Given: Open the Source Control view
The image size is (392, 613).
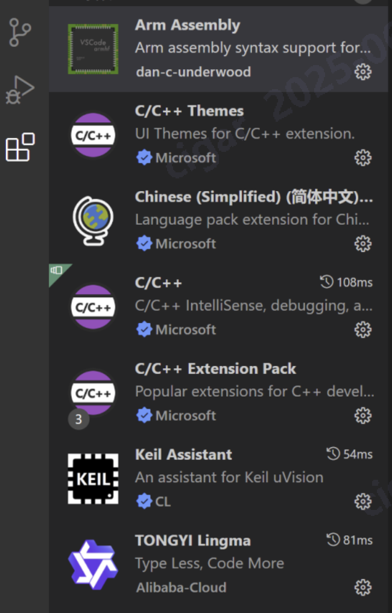Looking at the screenshot, I should [19, 33].
